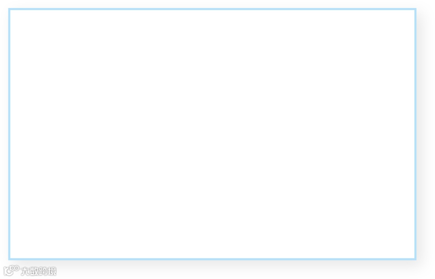Click the 大数跨境 watermark text
The image size is (435, 279).
39,271
